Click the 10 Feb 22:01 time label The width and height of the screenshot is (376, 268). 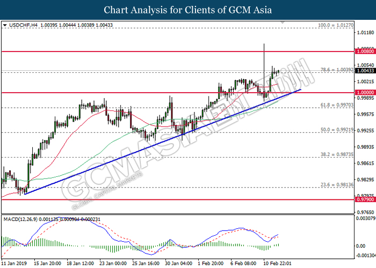[278, 263]
